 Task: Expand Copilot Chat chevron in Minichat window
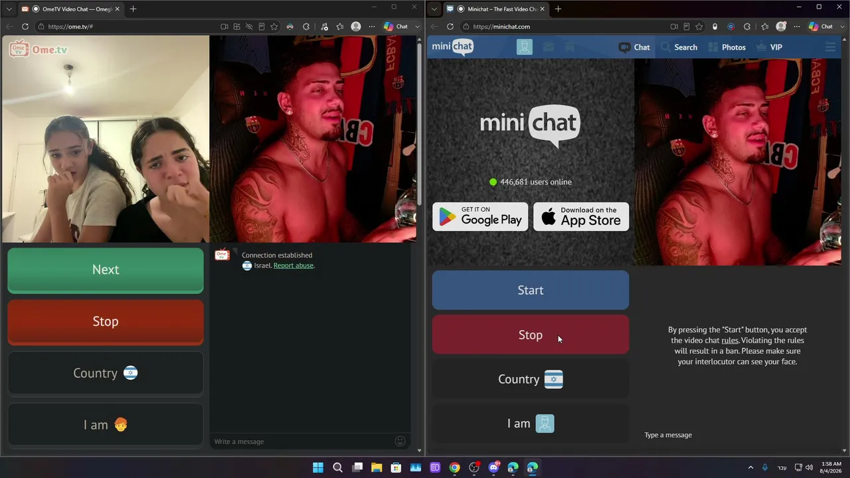click(842, 27)
